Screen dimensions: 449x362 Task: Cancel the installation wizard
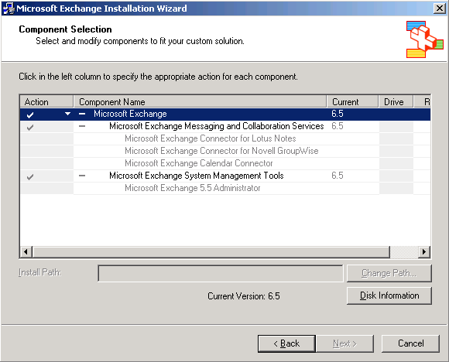click(410, 343)
